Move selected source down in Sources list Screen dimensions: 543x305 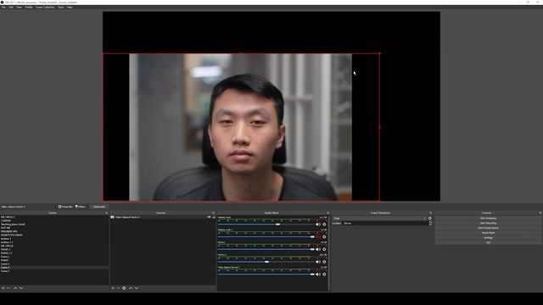[x=137, y=288]
